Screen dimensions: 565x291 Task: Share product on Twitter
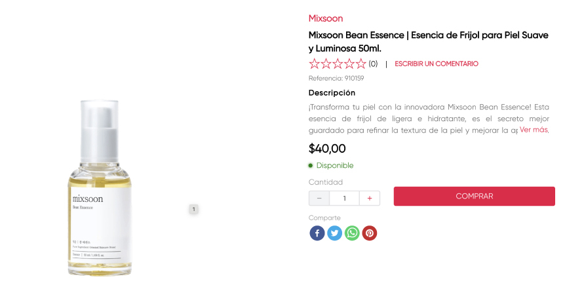335,233
